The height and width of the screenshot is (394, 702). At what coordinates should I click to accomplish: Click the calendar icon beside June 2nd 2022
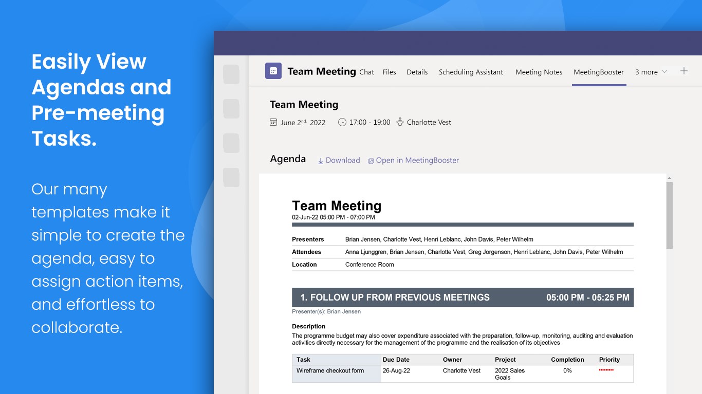[273, 122]
